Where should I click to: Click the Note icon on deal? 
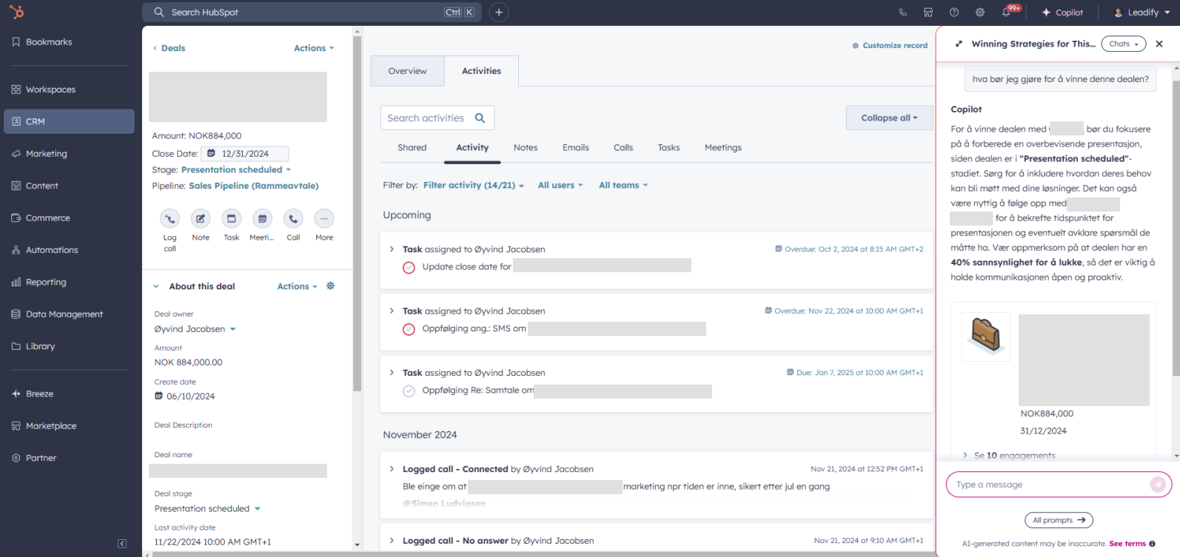pyautogui.click(x=201, y=218)
